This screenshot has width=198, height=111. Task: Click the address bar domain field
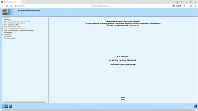tap(21, 6)
